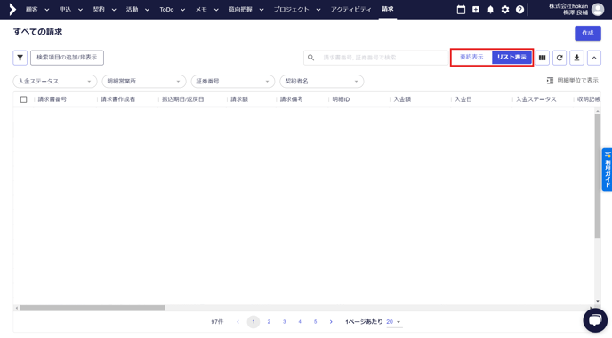Switch to 要約表示 view

[x=471, y=58]
